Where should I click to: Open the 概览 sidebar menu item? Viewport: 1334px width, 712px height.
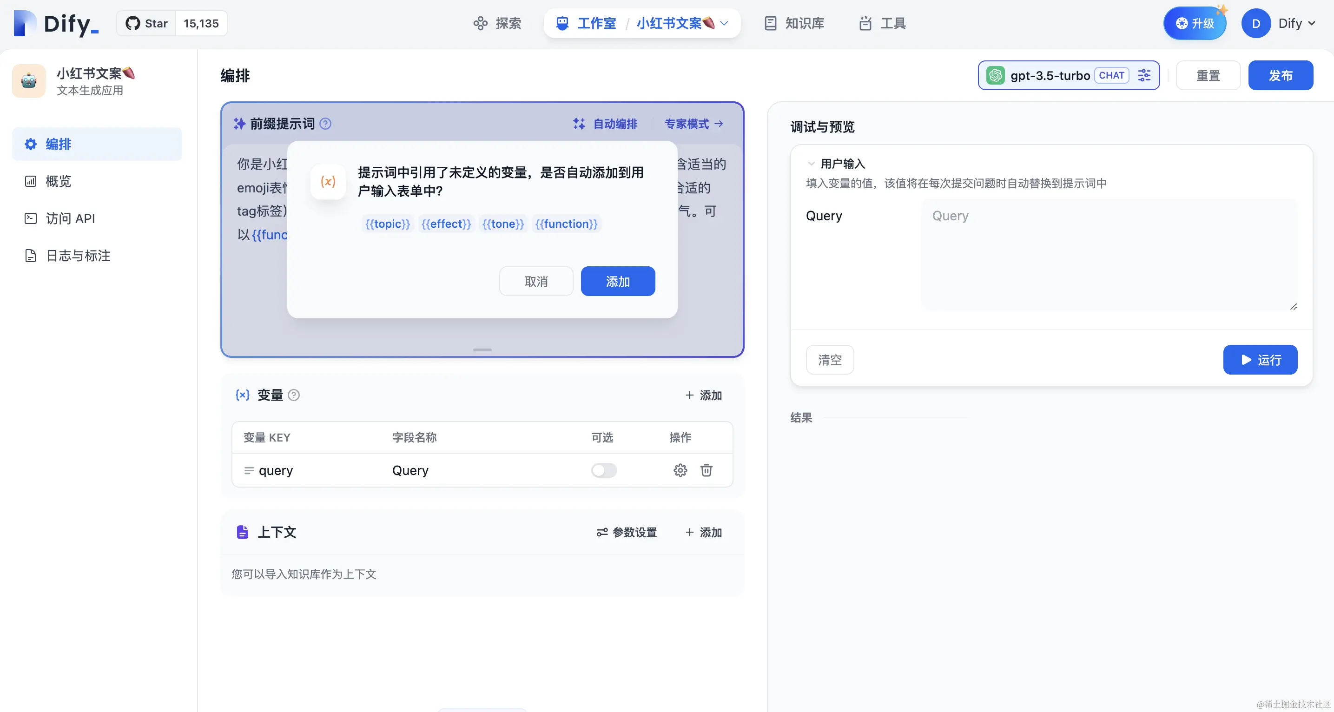(58, 181)
